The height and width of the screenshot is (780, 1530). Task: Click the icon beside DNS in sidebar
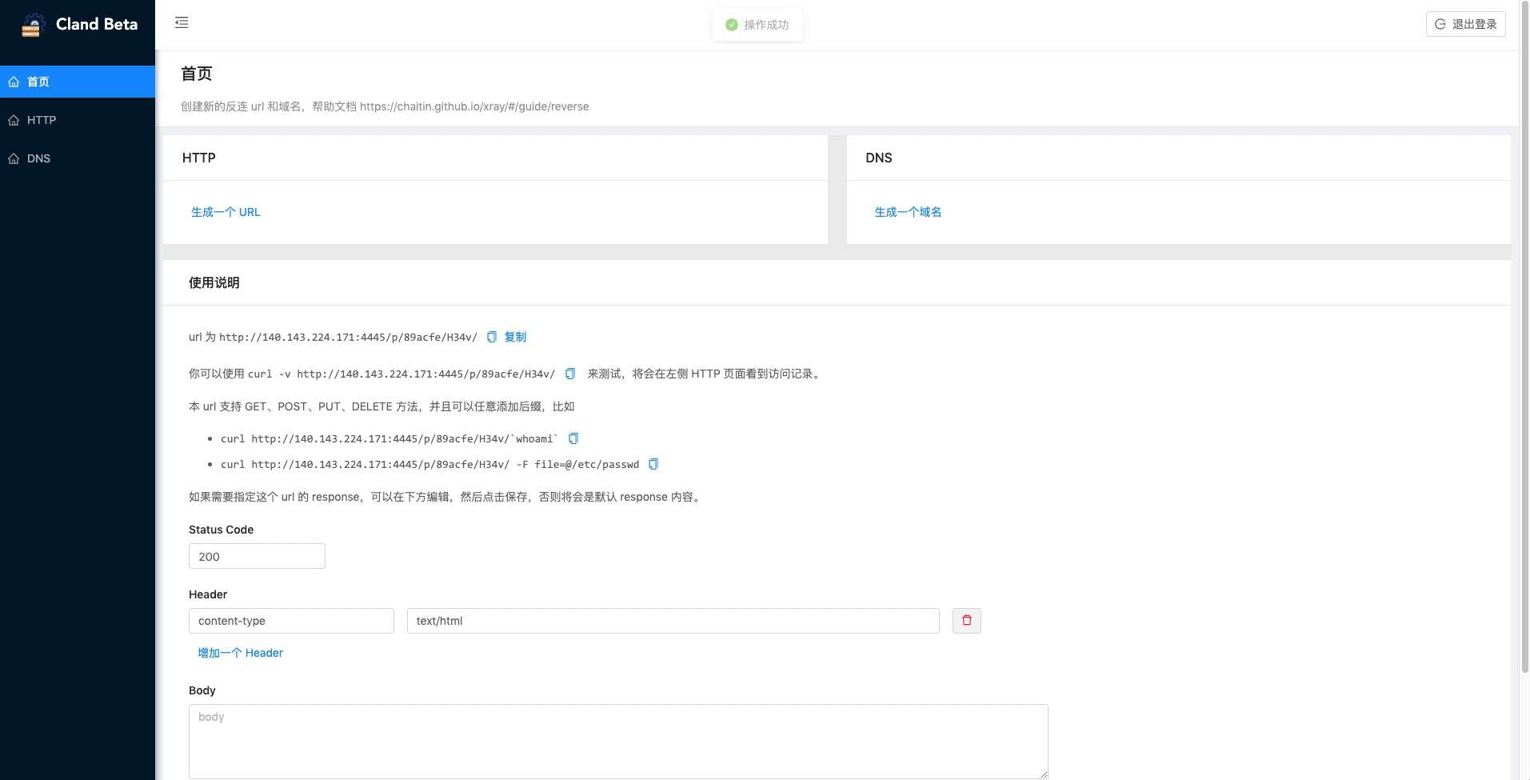coord(14,158)
